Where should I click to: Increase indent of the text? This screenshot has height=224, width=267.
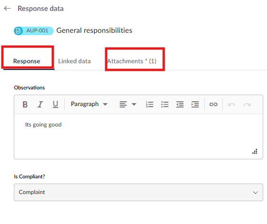[195, 104]
